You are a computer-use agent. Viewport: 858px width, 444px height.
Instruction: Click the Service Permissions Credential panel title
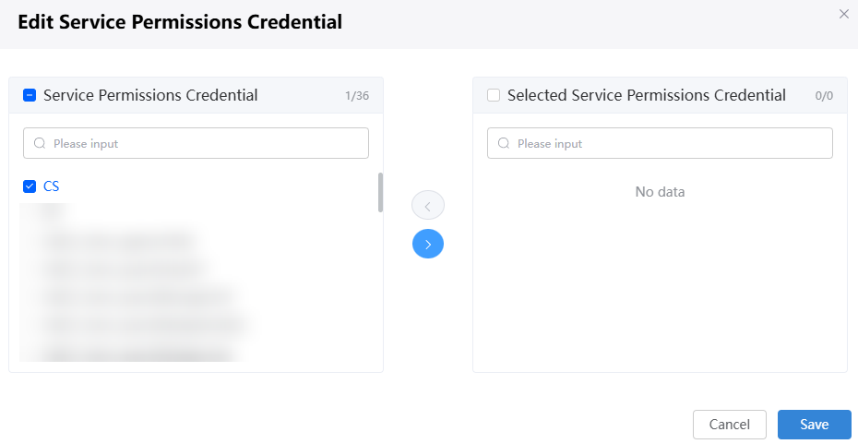pyautogui.click(x=150, y=95)
